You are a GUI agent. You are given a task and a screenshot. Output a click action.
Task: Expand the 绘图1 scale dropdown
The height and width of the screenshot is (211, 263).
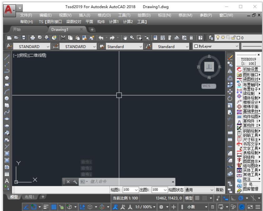pyautogui.click(x=136, y=190)
